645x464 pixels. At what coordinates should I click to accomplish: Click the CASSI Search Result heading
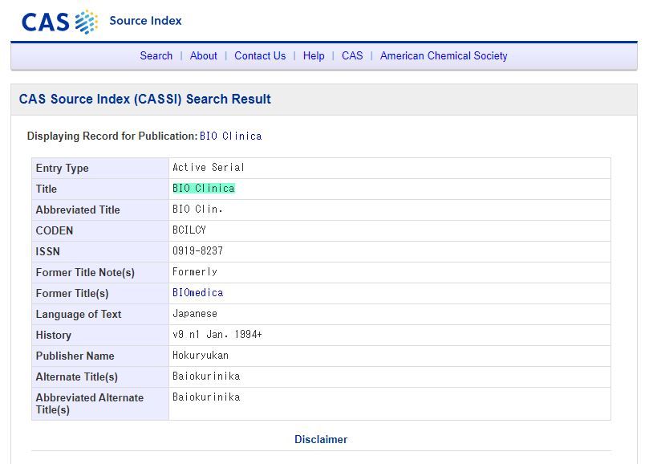(144, 100)
